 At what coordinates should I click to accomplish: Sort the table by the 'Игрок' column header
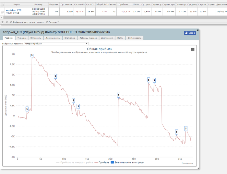pyautogui.click(x=17, y=5)
